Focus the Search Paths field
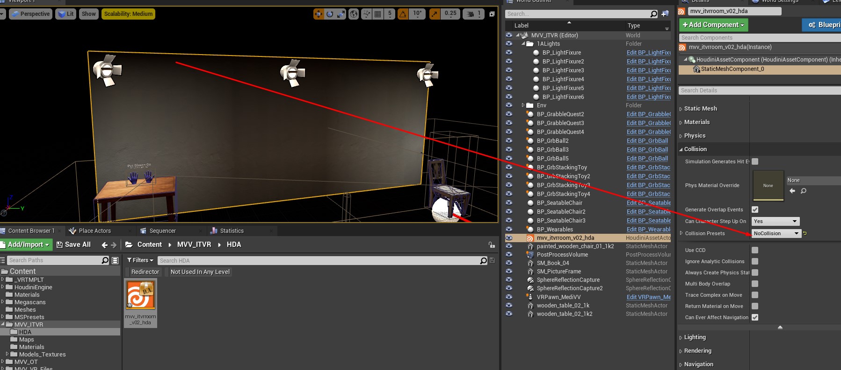Viewport: 841px width, 370px height. (58, 260)
